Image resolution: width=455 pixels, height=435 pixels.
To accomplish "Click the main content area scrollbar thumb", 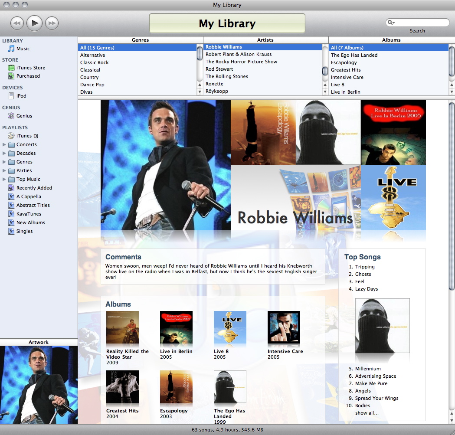I will pyautogui.click(x=452, y=196).
